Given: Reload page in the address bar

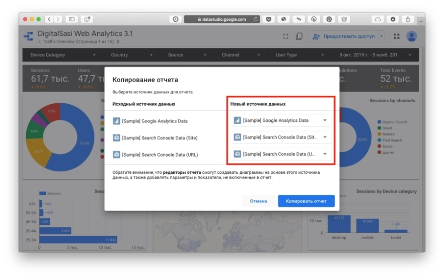Looking at the screenshot, I should click(x=256, y=19).
